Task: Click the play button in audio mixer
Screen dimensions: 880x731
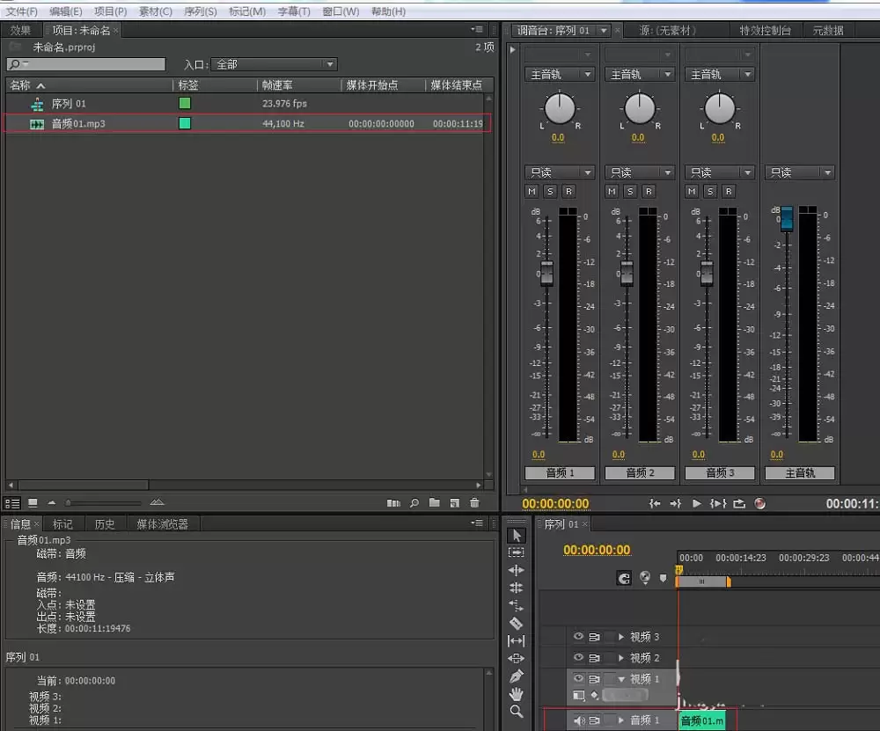Action: (x=697, y=503)
